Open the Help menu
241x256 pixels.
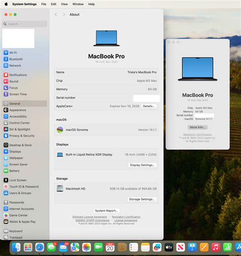pos(92,4)
